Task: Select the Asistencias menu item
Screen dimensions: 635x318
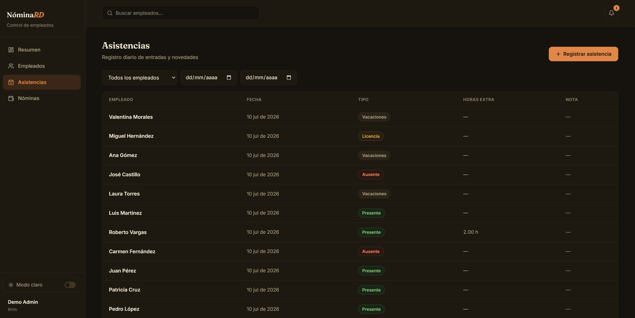Action: click(x=42, y=82)
